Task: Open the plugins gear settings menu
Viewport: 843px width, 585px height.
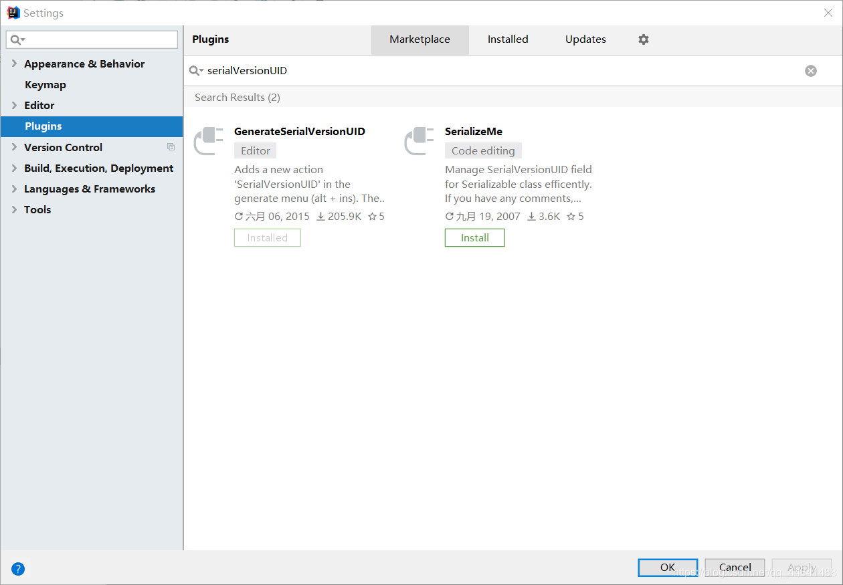Action: 644,39
